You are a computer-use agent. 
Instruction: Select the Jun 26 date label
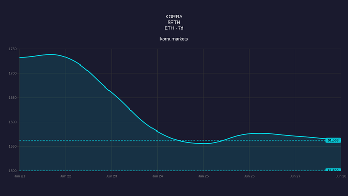pos(249,176)
